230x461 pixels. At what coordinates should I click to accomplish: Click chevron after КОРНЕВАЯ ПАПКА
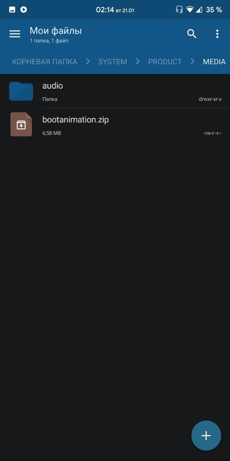click(x=88, y=62)
